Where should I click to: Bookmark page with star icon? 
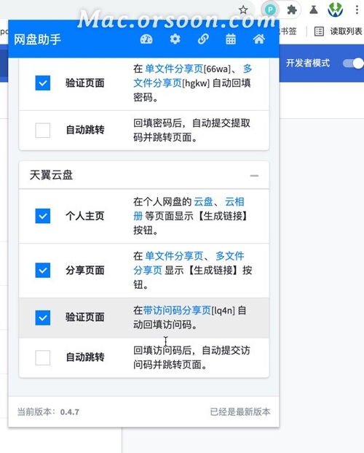[x=243, y=10]
